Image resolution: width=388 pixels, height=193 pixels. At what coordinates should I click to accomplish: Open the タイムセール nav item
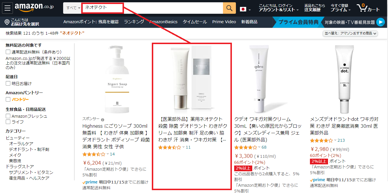pyautogui.click(x=195, y=22)
